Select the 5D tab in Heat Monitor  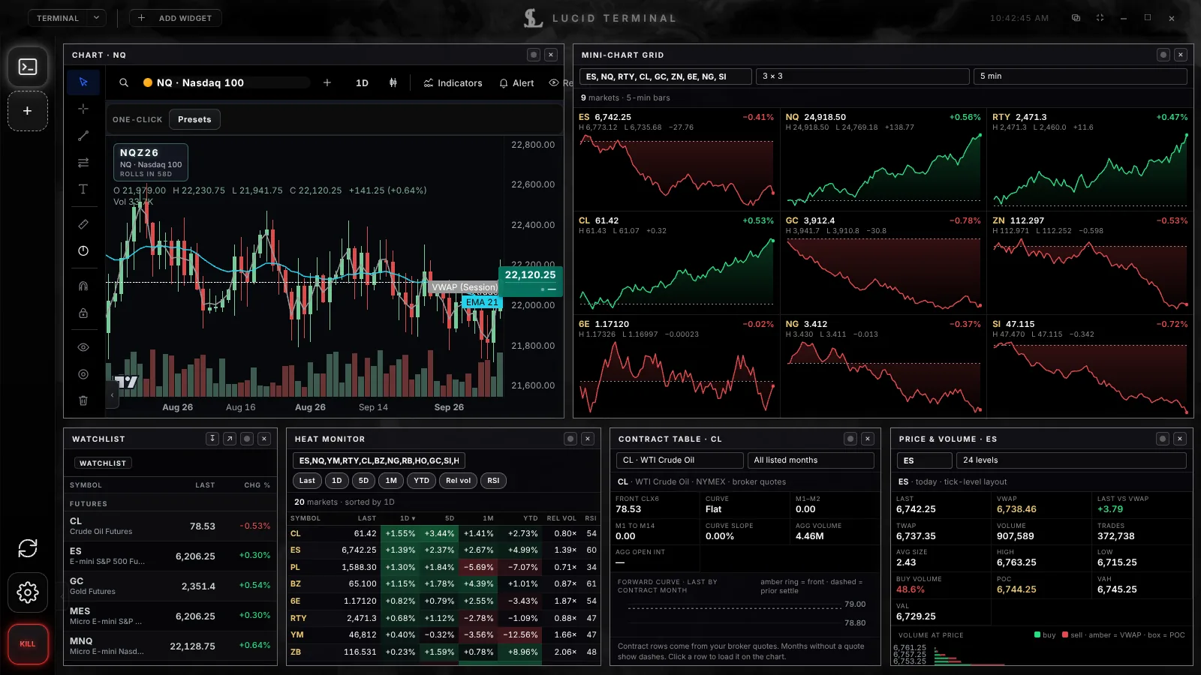pos(363,481)
